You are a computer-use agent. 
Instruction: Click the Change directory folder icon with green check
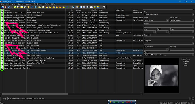(15, 7)
